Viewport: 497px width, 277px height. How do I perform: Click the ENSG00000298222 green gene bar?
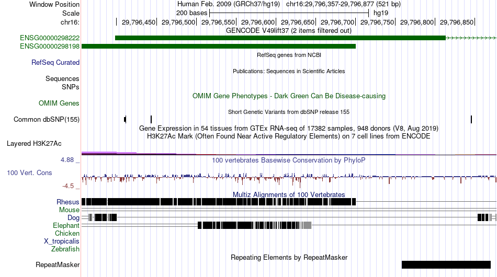pos(280,38)
